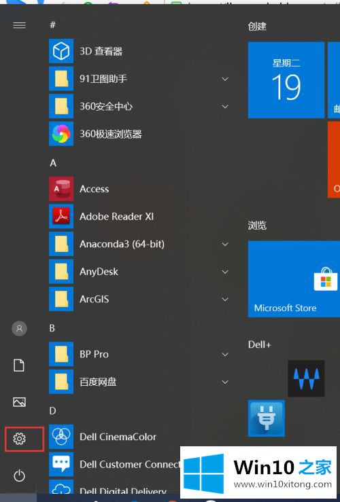Click the Dell Customer Connect name
Screen dimensions: 340x502
130,464
